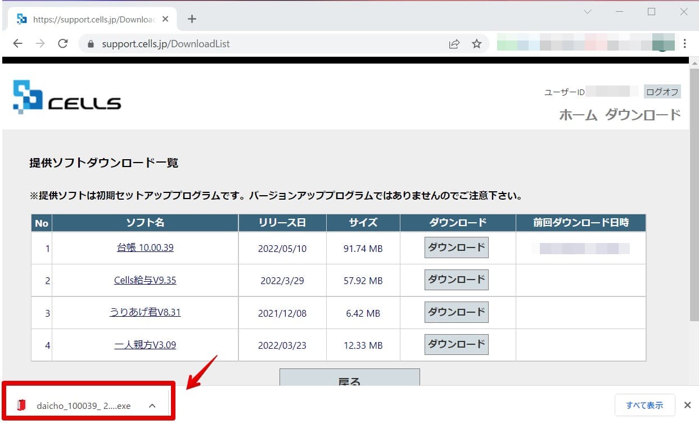The image size is (699, 423).
Task: Reload the page with the refresh icon
Action: pos(63,44)
